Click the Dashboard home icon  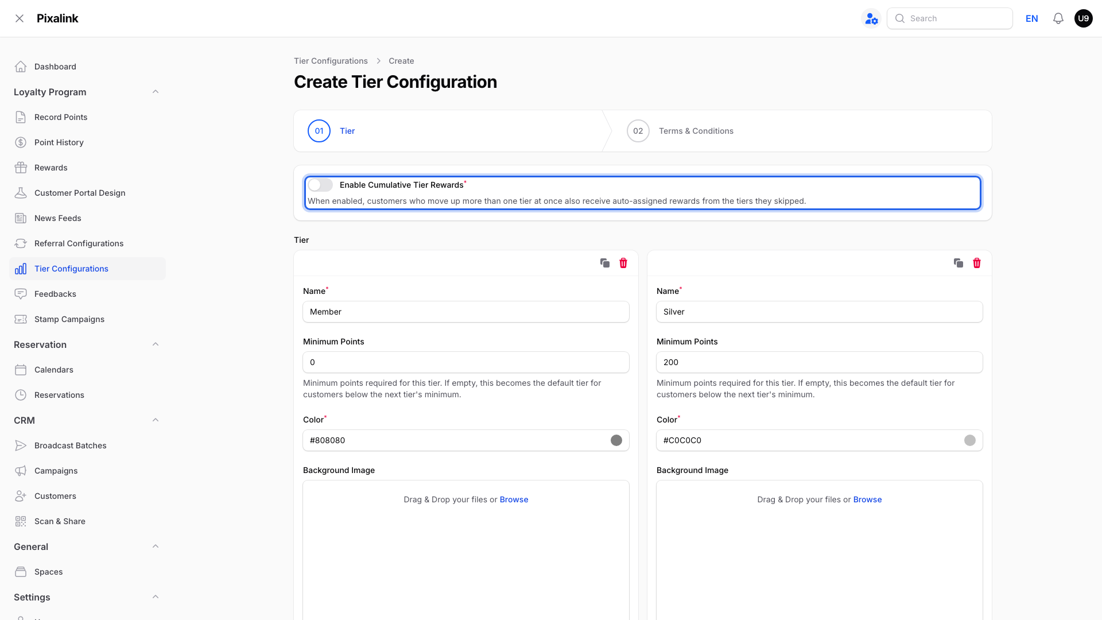click(21, 67)
